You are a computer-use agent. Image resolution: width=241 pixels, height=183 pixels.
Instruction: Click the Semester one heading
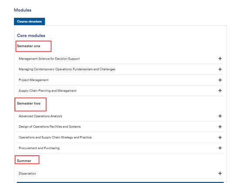click(29, 46)
